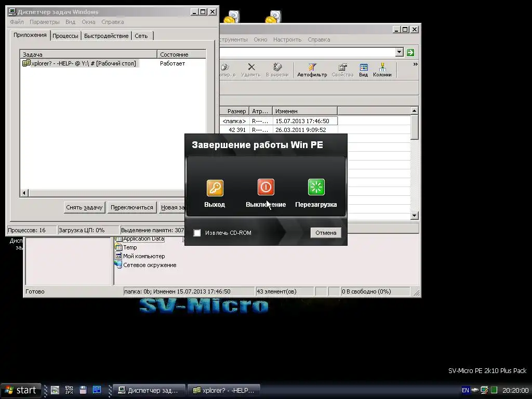Click the EN language indicator in the tray

click(x=465, y=390)
